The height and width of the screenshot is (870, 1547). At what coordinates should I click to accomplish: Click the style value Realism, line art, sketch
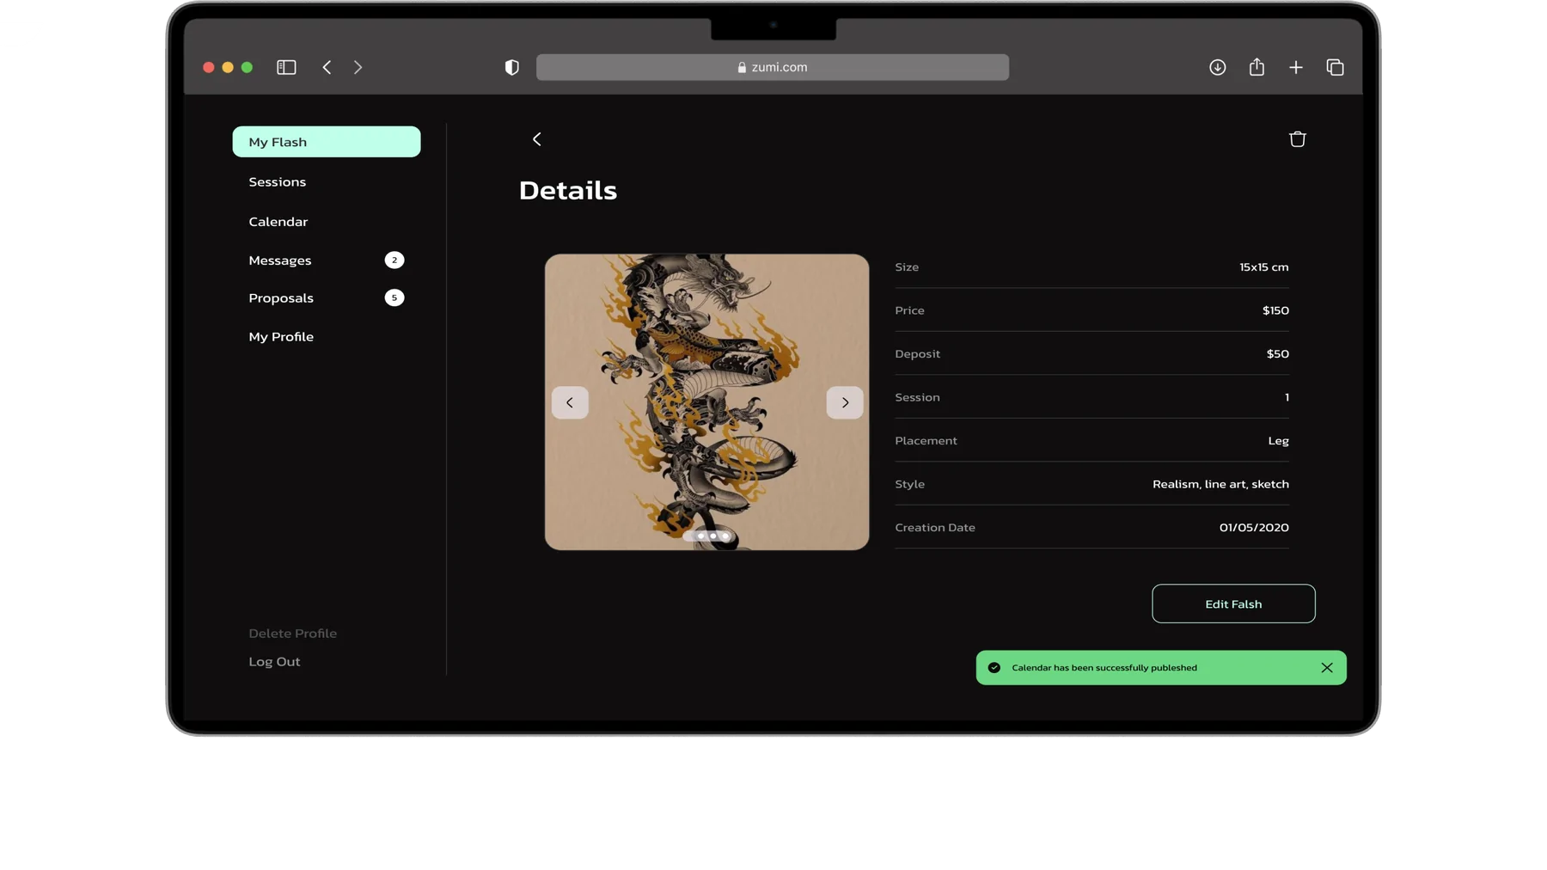(x=1220, y=484)
